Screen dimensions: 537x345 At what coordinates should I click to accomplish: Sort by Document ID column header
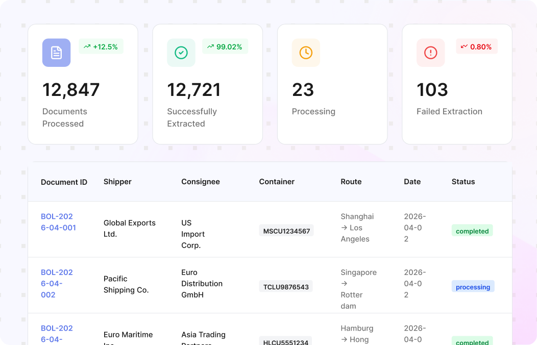(x=64, y=182)
